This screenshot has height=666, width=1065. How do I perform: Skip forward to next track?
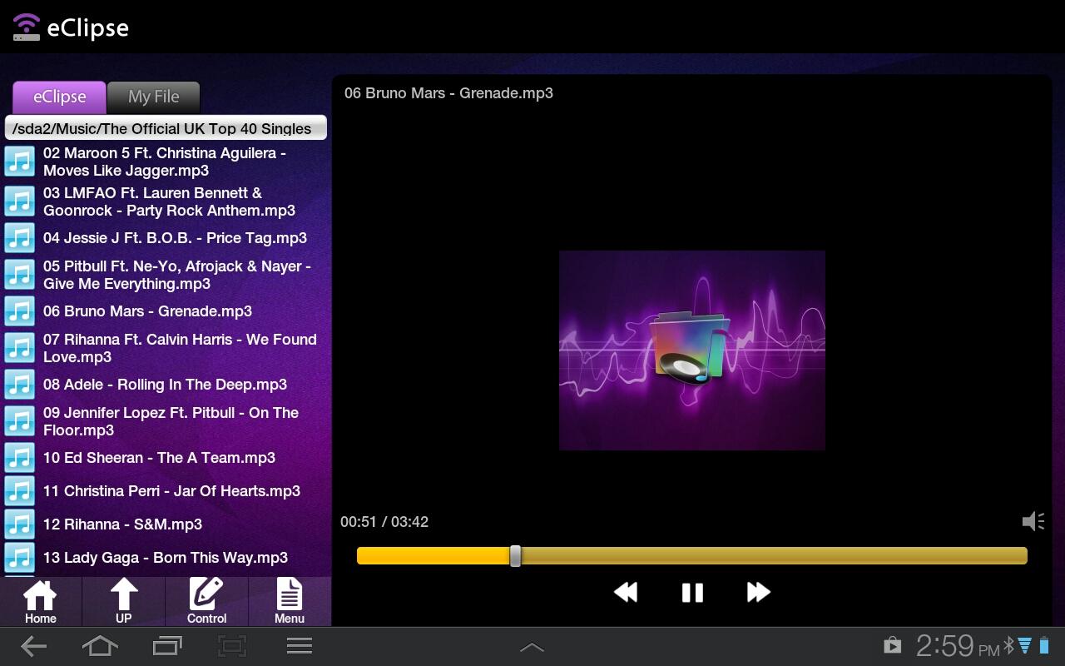tap(759, 592)
